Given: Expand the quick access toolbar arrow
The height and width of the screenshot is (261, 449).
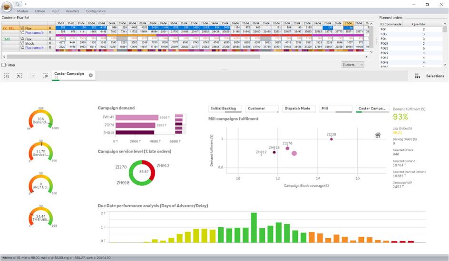Looking at the screenshot, I should pos(26,4).
